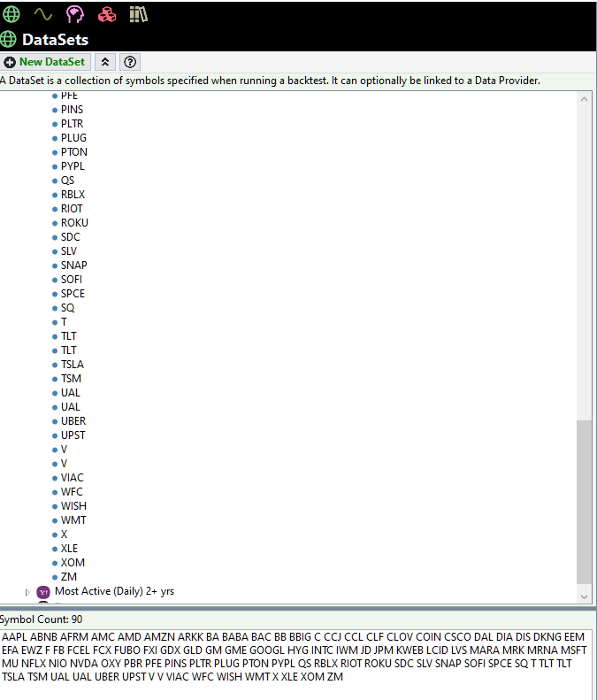Select the QS symbol

[x=67, y=181]
